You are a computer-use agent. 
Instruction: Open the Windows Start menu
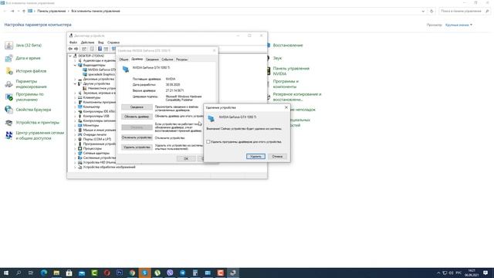click(5, 273)
